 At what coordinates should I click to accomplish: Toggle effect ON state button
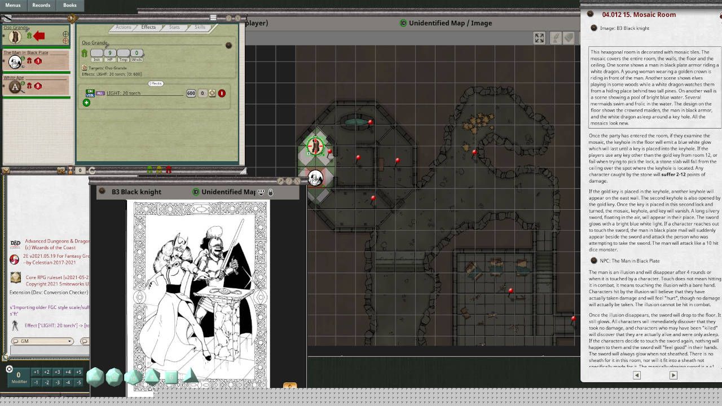90,91
